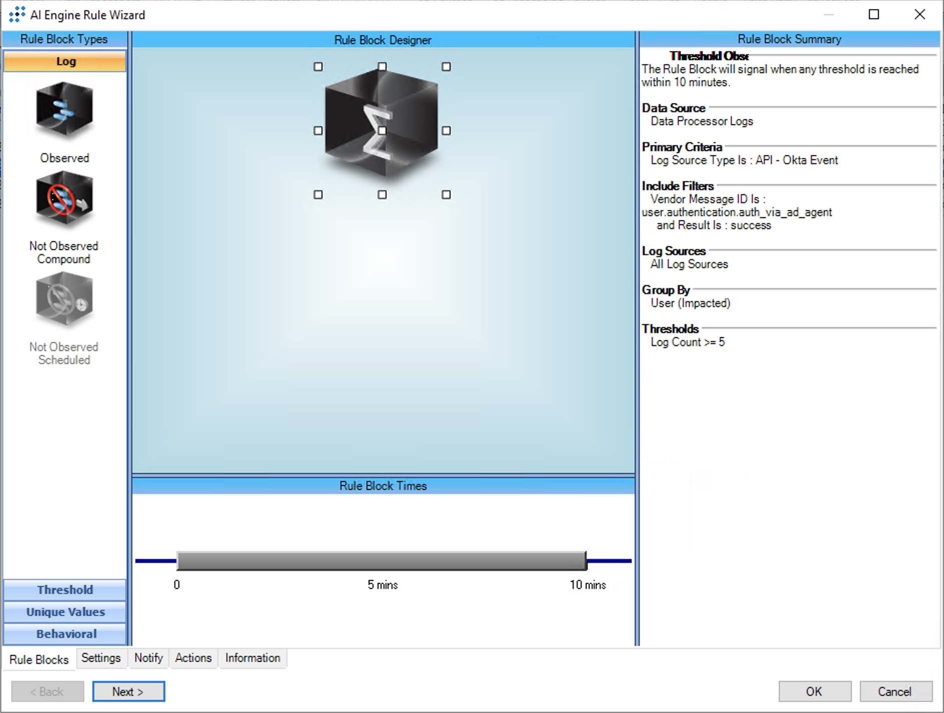
Task: Confirm the rule with OK
Action: (814, 691)
